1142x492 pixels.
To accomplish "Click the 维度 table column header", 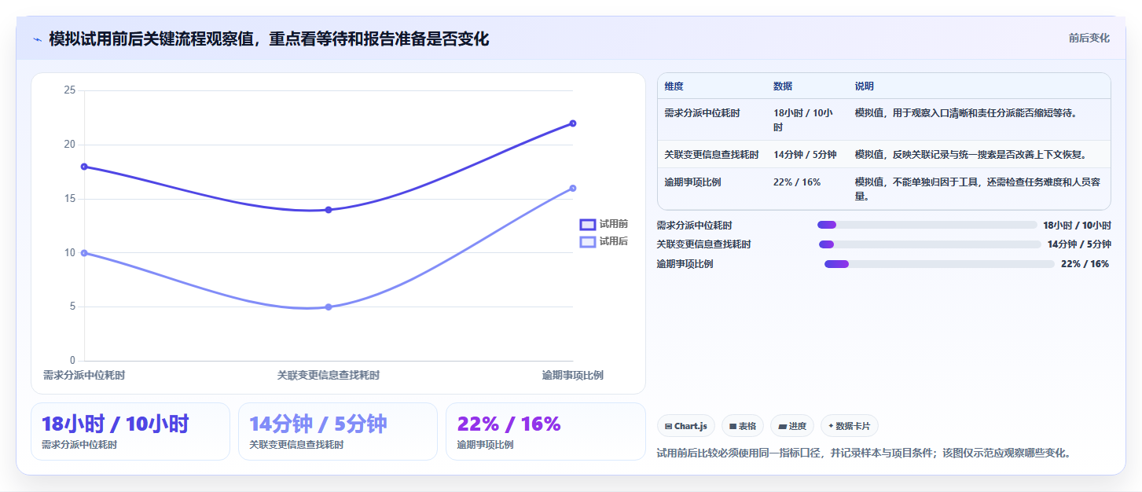I will tap(674, 86).
